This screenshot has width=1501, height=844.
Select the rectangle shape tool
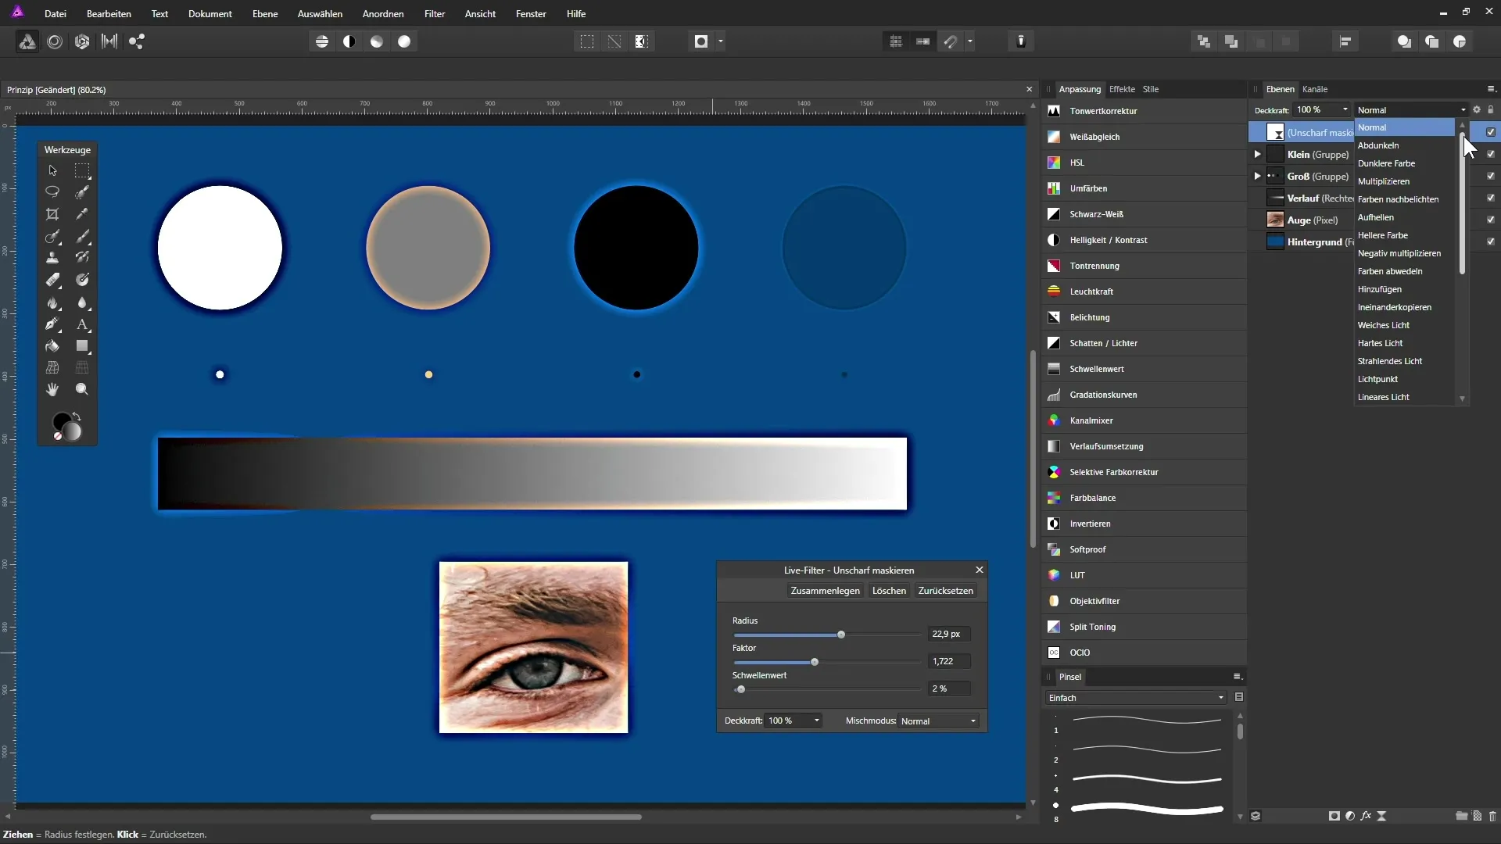click(82, 345)
